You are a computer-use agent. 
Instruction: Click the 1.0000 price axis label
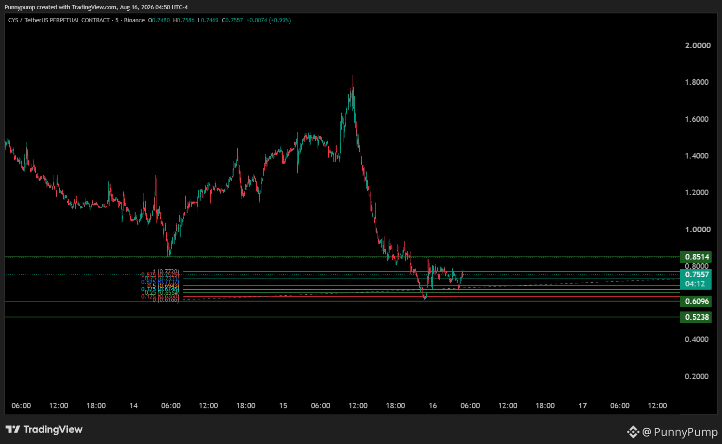click(698, 229)
